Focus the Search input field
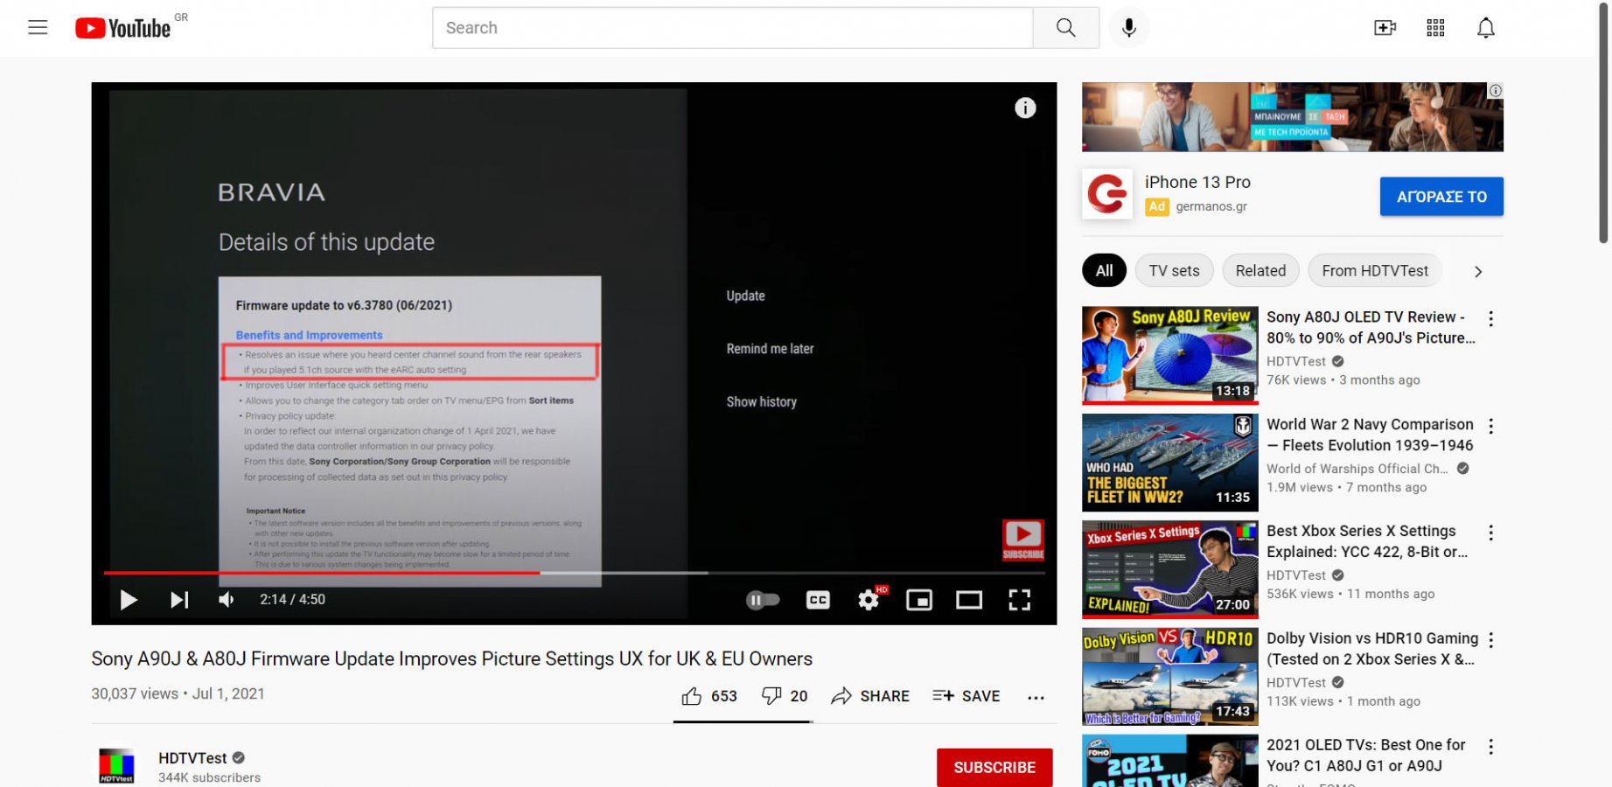 point(732,28)
